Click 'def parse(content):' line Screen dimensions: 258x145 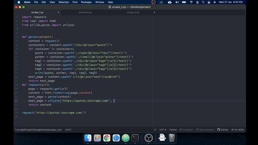coord(37,37)
